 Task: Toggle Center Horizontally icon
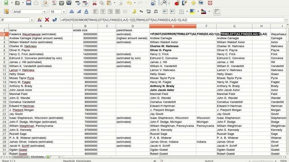click(103, 12)
